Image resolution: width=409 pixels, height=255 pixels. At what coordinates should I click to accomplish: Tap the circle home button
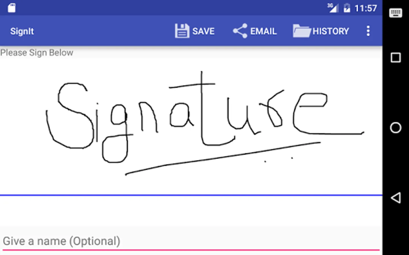(x=396, y=127)
